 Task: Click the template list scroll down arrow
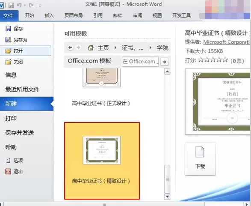167,197
